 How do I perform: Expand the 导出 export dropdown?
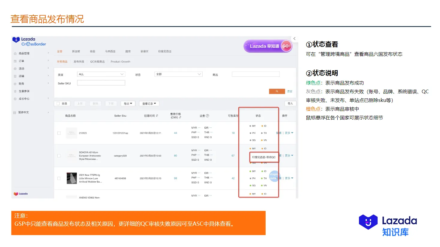128,103
